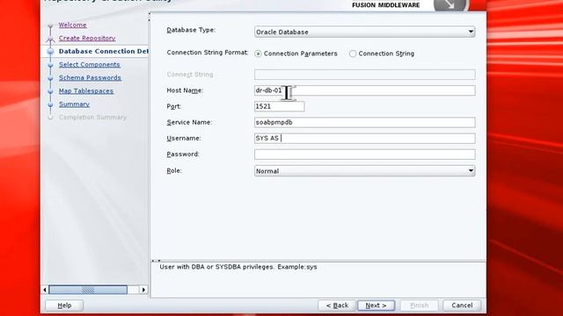Cancel the repository creation wizard

462,305
